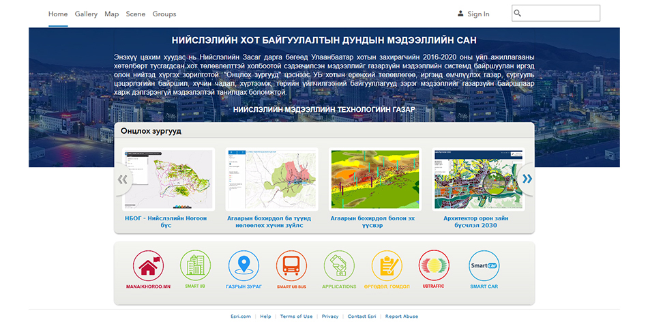Click the Өргөдөл, гомдол clipboard icon
The height and width of the screenshot is (324, 648).
coord(387,265)
